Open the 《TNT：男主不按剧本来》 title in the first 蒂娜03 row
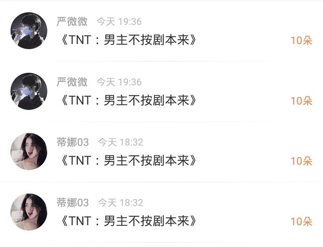Screen dimensions: 323x247 128,161
